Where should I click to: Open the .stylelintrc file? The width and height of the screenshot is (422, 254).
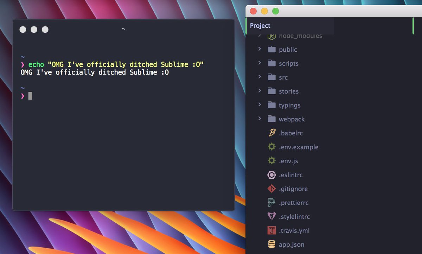click(294, 217)
